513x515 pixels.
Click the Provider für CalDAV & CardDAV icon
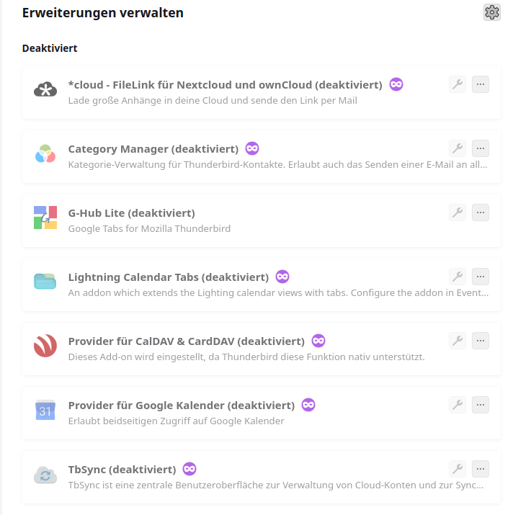[45, 346]
